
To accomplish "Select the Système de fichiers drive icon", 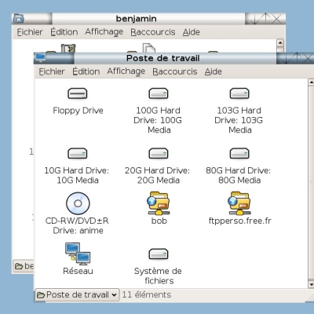I will pyautogui.click(x=159, y=254).
